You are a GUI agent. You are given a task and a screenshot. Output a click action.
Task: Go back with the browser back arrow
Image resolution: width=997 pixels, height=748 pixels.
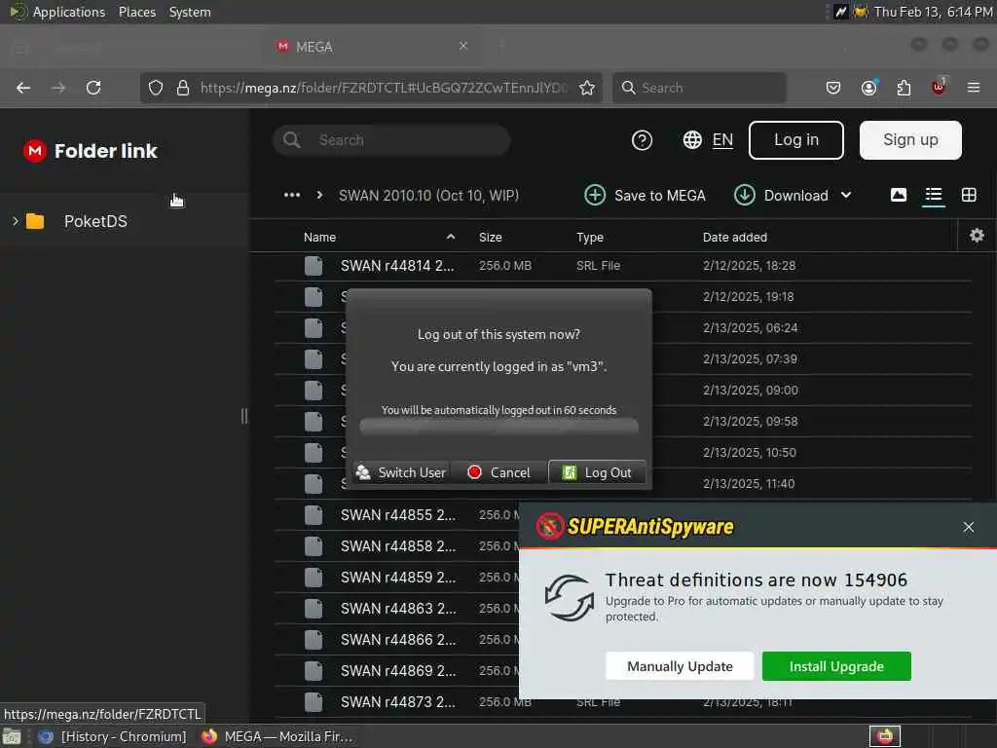[x=23, y=88]
